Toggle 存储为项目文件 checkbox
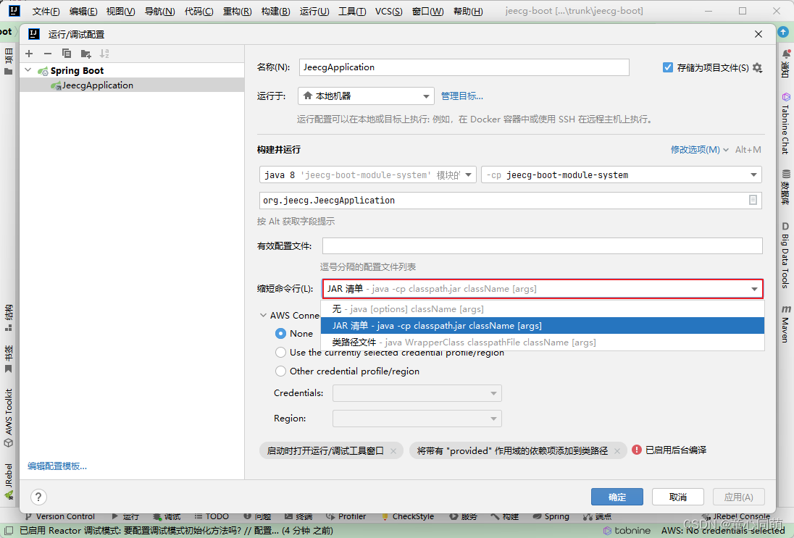Screen dimensions: 794x538 point(668,67)
